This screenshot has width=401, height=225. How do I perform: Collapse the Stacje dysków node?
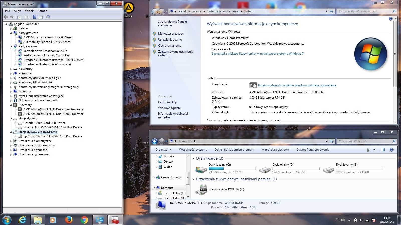click(11, 118)
